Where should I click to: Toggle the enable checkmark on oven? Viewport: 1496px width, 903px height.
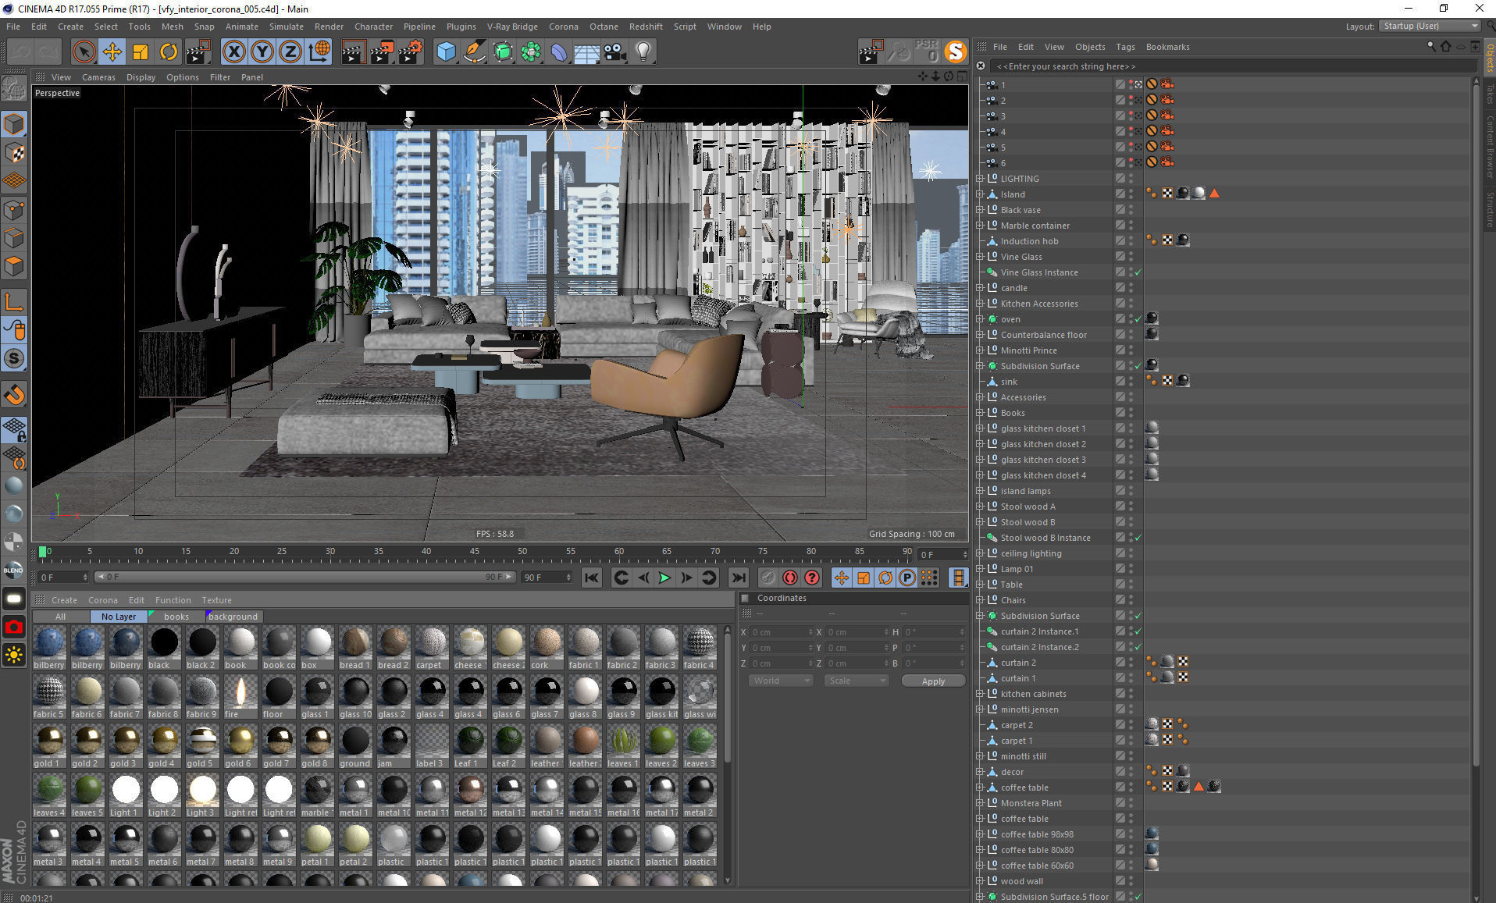(x=1138, y=319)
